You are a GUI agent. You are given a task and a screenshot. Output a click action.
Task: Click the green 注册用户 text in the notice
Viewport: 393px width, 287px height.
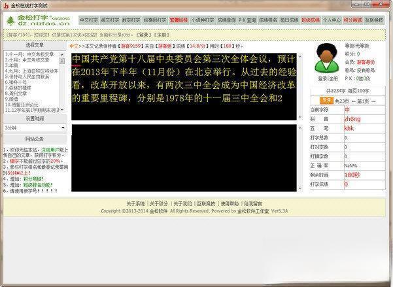coord(51,150)
